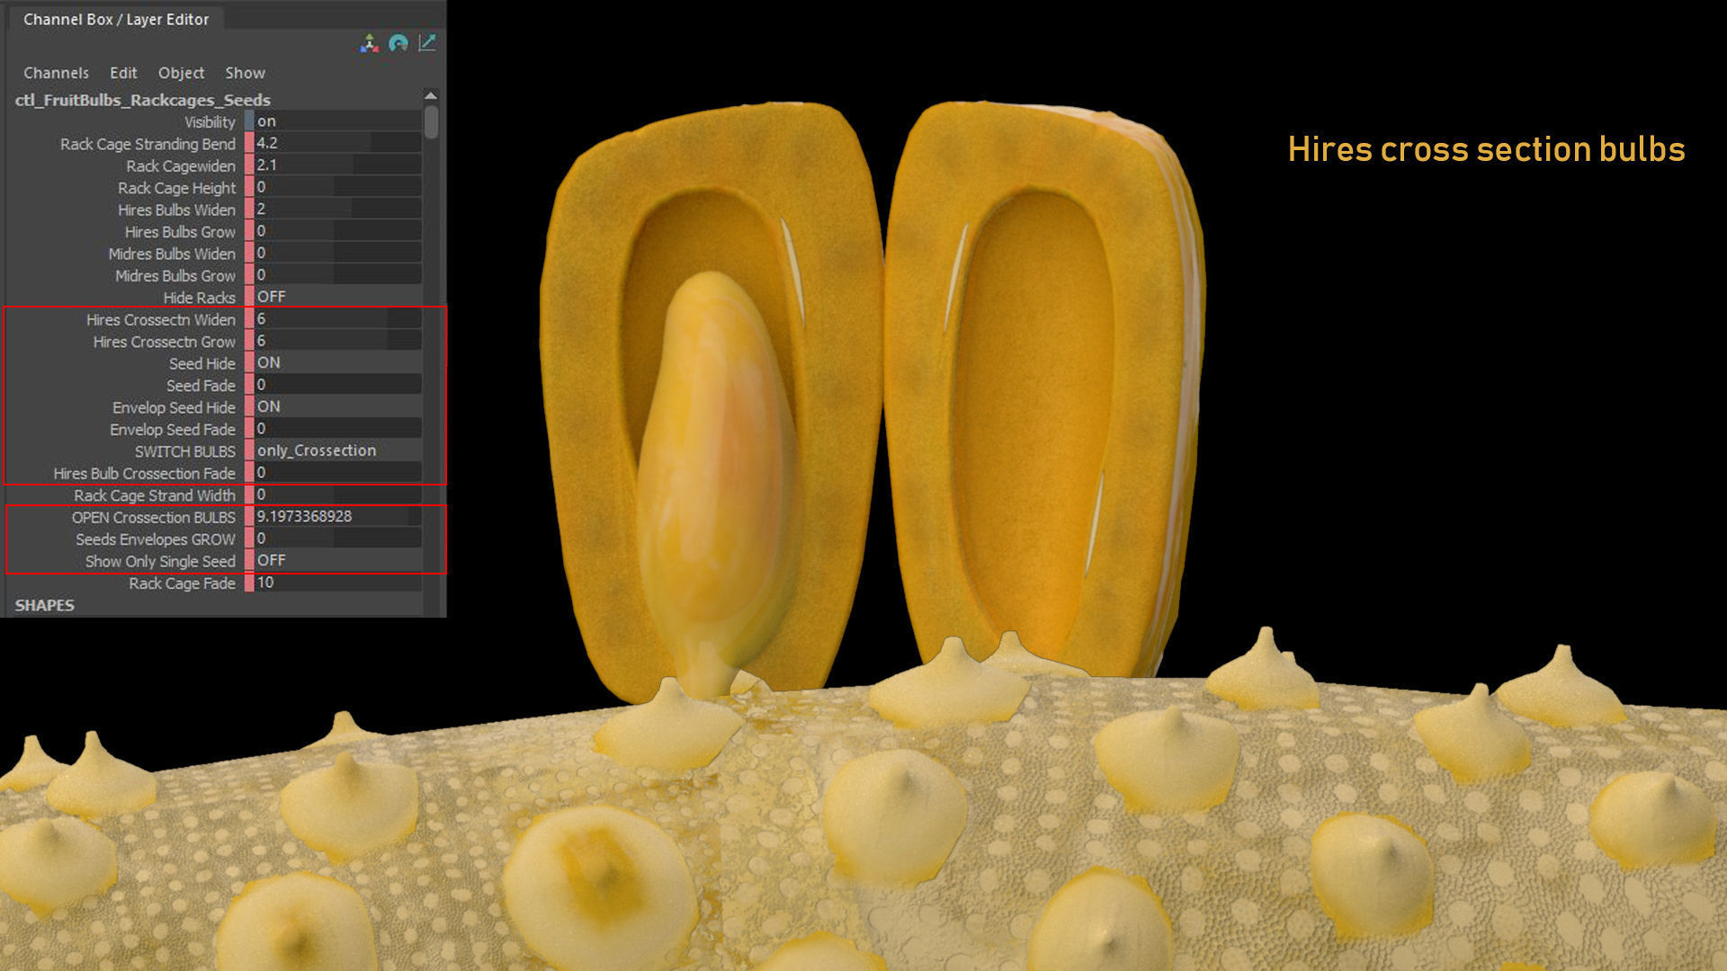
Task: Select the Channel Box / Layer Editor tab
Action: tap(116, 19)
